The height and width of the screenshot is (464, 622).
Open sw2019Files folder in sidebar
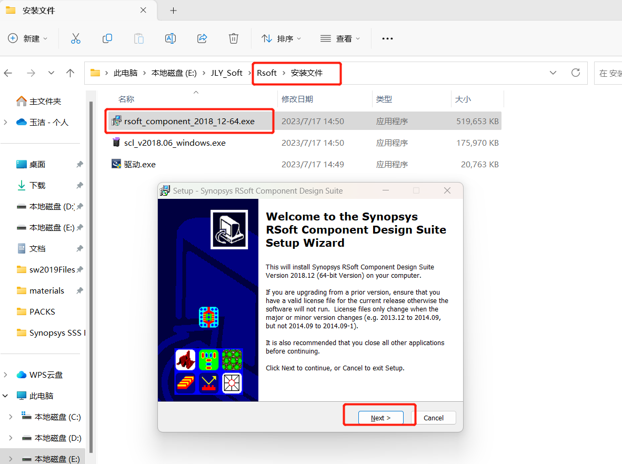coord(52,270)
